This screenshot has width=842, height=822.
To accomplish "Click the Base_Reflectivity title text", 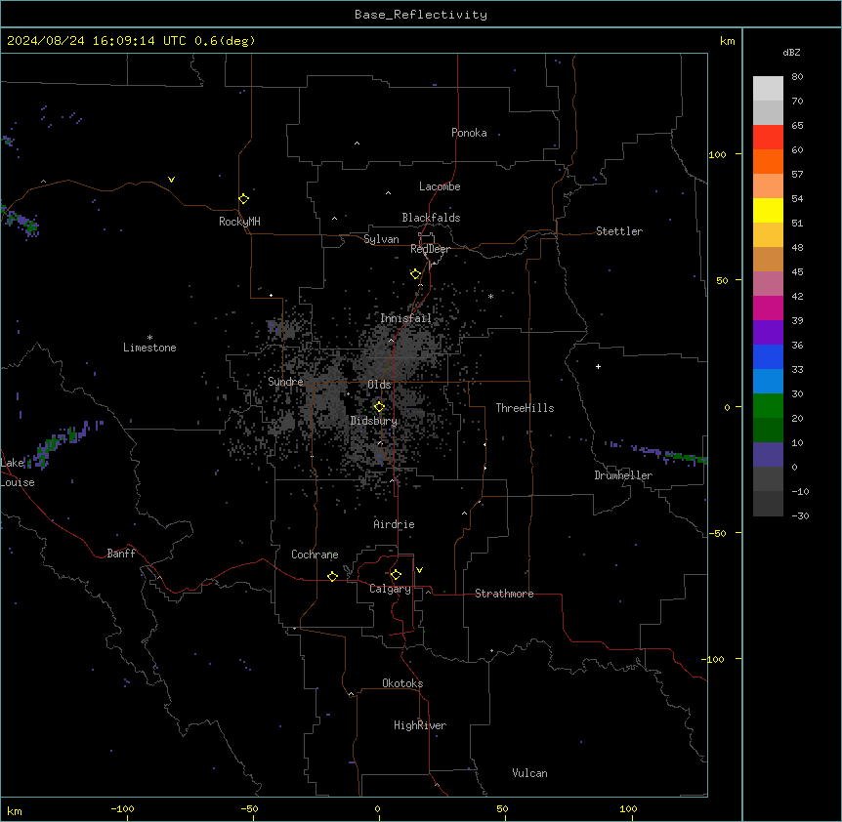I will tap(421, 15).
